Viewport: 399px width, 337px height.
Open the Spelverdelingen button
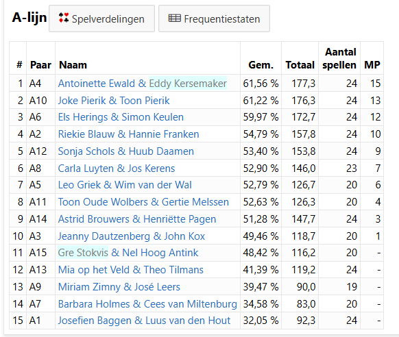tap(101, 18)
